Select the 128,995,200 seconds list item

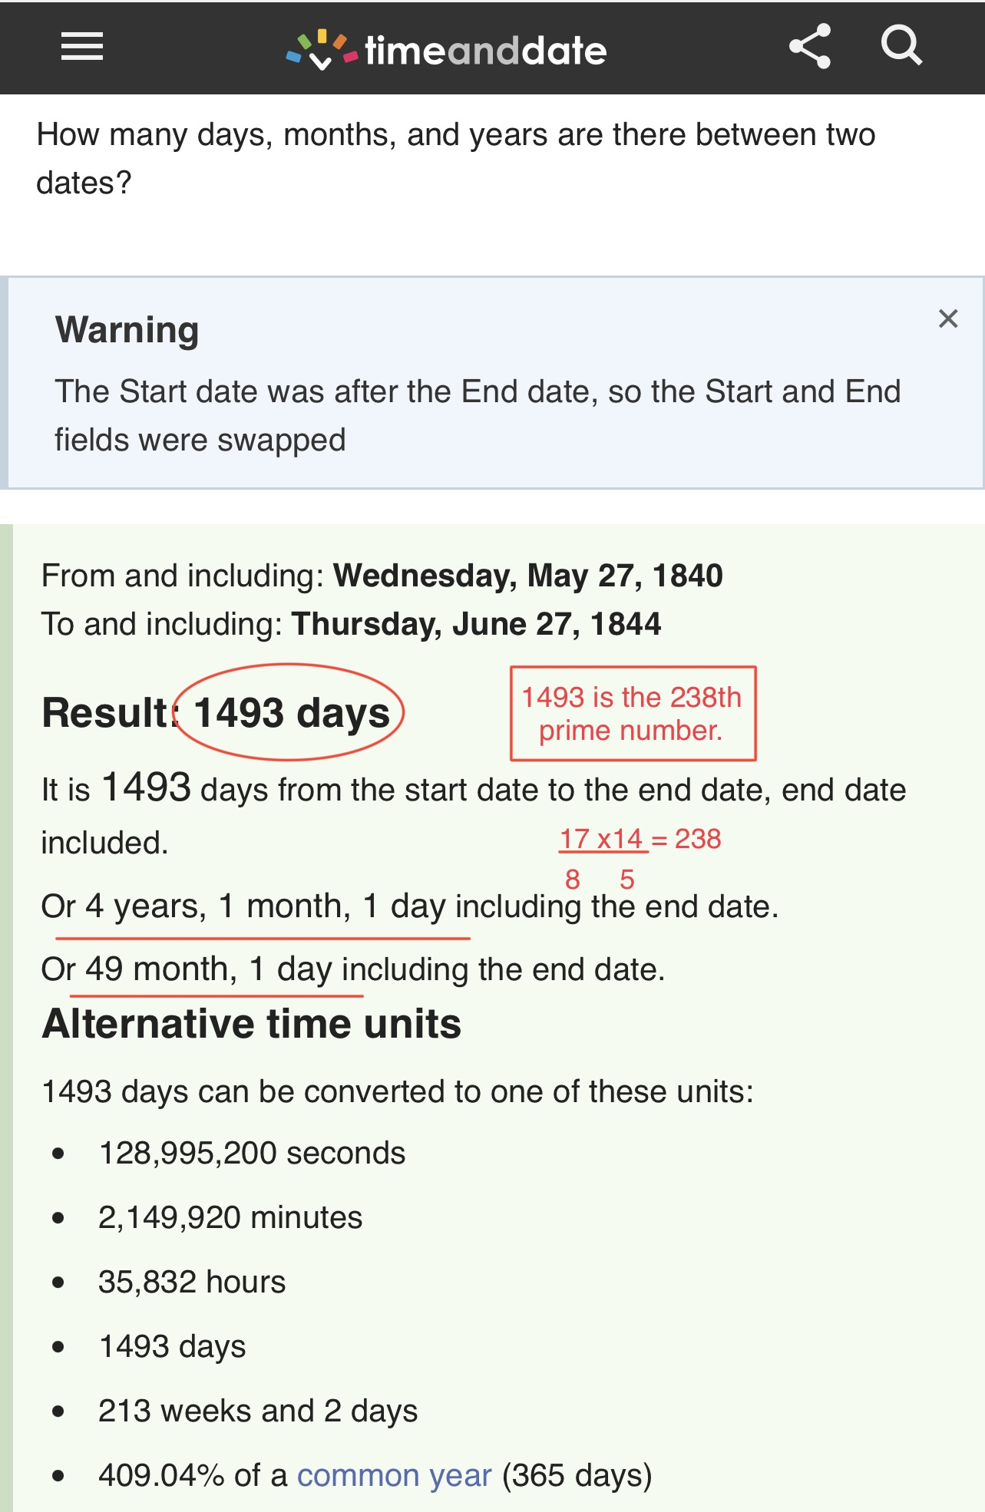click(x=252, y=1153)
